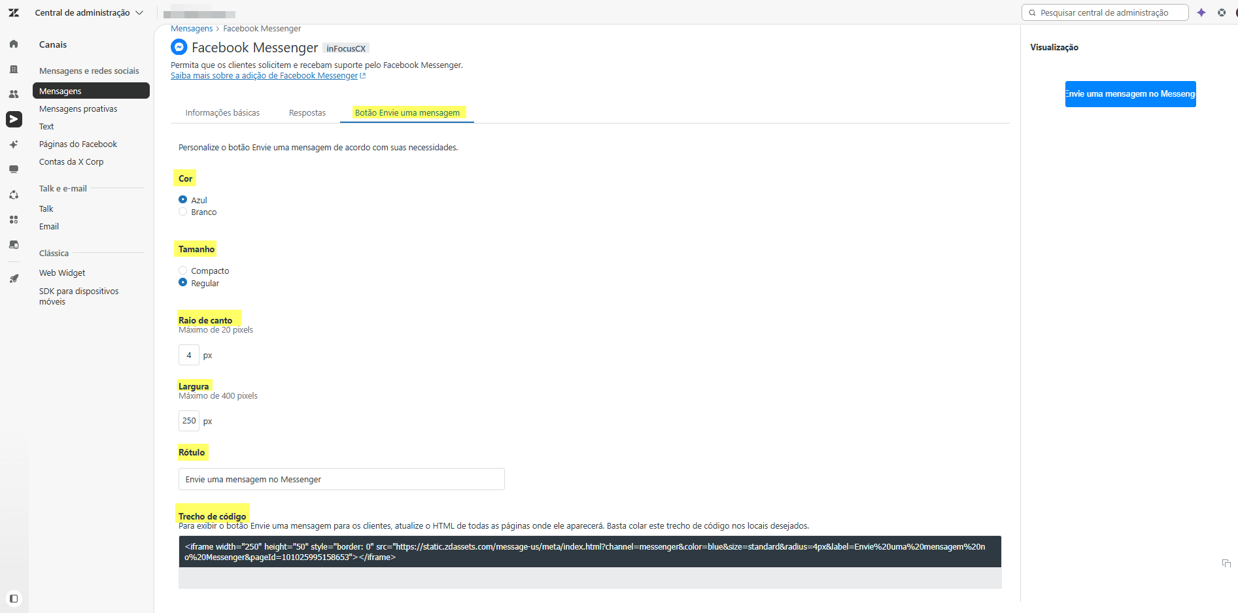Click the Mensagens breadcrumb link
Viewport: 1238px width, 613px height.
pos(192,29)
